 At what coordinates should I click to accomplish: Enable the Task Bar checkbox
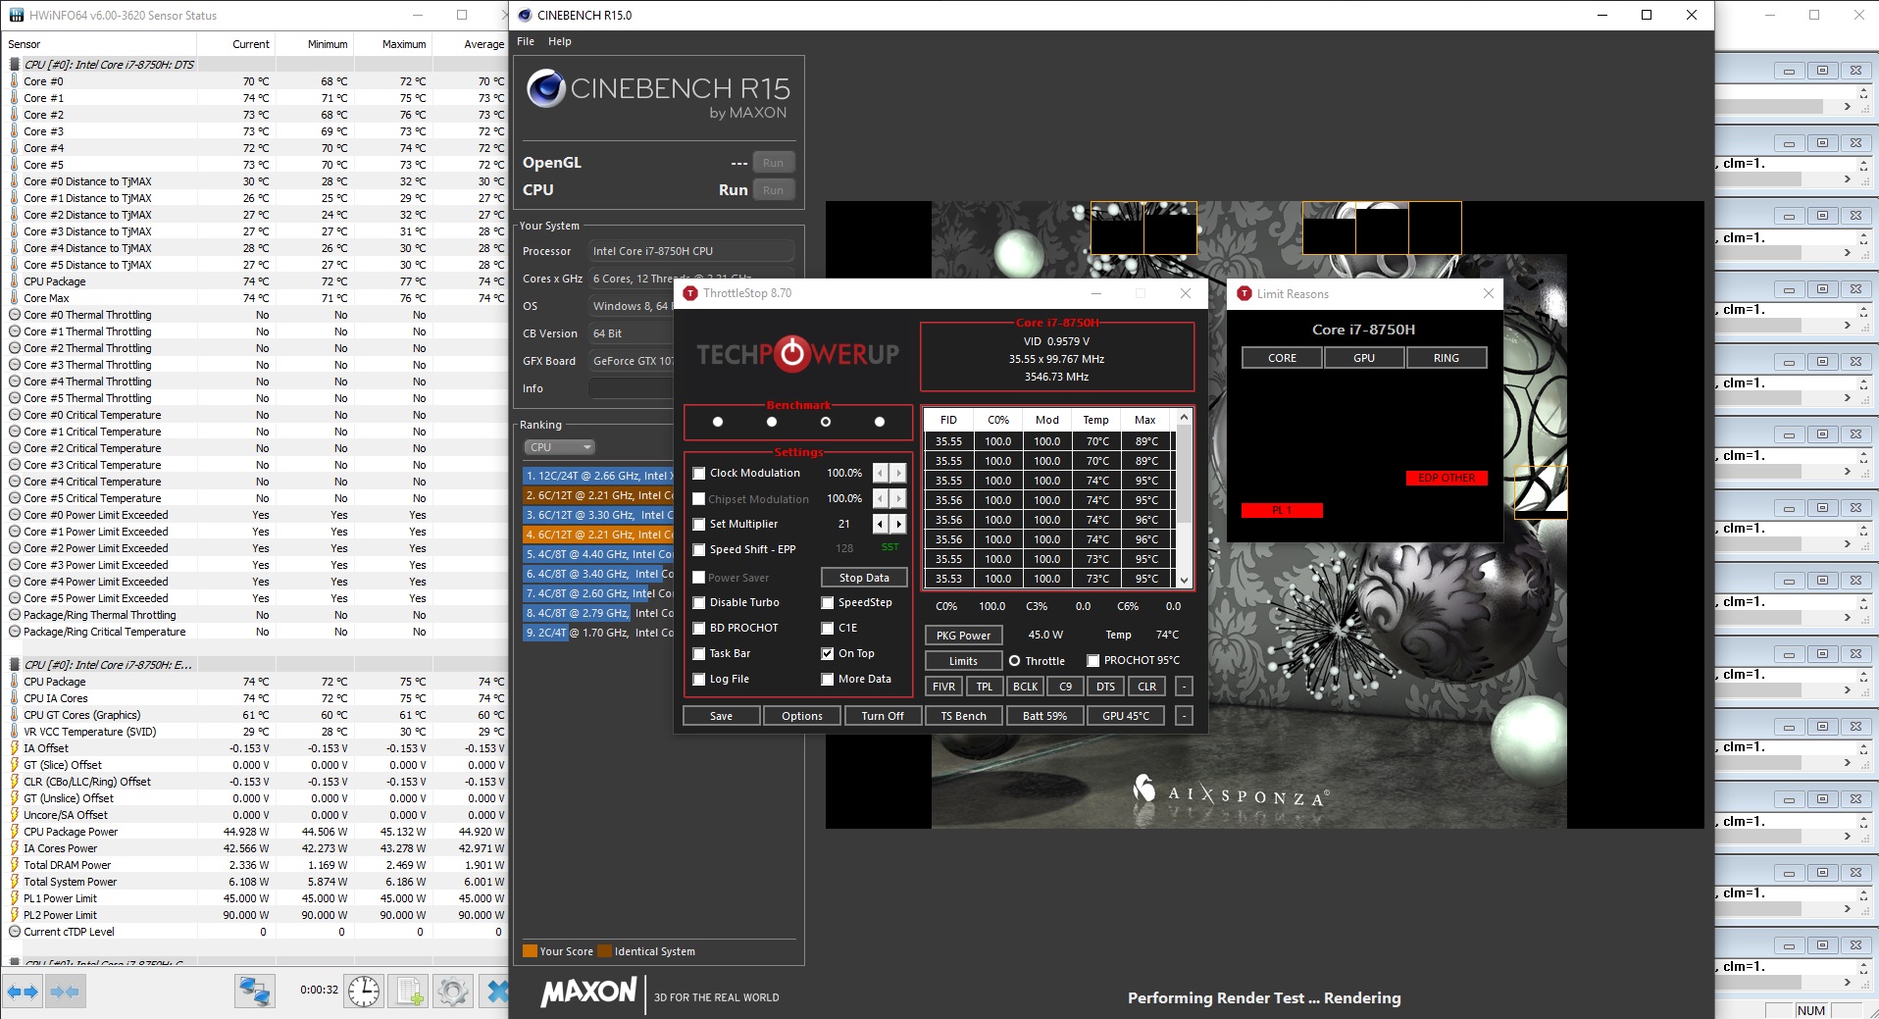(699, 653)
